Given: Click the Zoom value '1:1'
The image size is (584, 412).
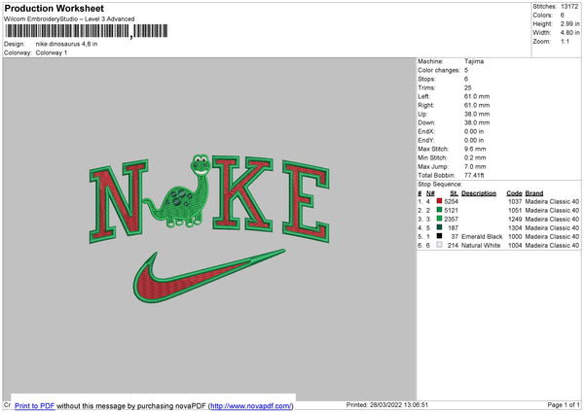Looking at the screenshot, I should [565, 41].
